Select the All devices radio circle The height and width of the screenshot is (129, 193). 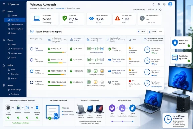click(x=31, y=82)
